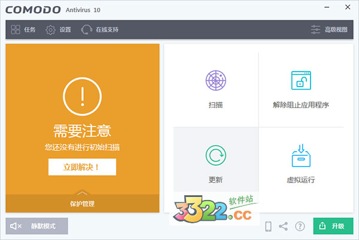Toggle 静默模式 silent mode
359x240 pixels.
tap(37, 226)
